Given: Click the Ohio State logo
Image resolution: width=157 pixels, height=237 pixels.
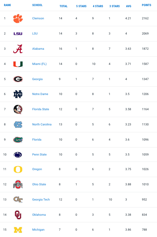Looking at the screenshot, I should pyautogui.click(x=18, y=185).
